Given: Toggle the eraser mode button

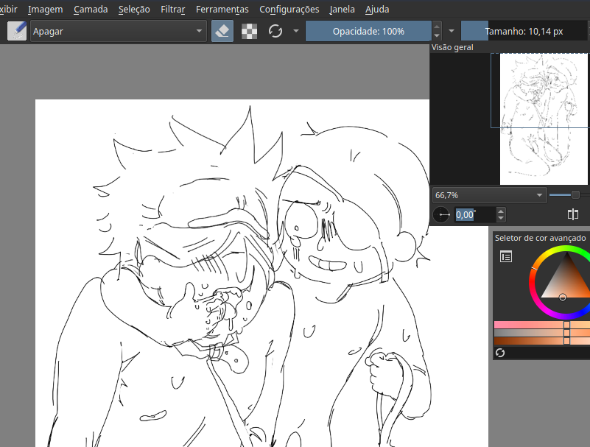Looking at the screenshot, I should tap(222, 31).
